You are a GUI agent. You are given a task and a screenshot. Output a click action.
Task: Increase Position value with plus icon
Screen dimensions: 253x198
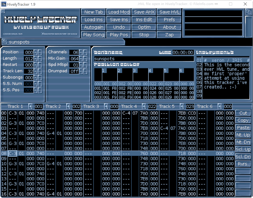36,52
